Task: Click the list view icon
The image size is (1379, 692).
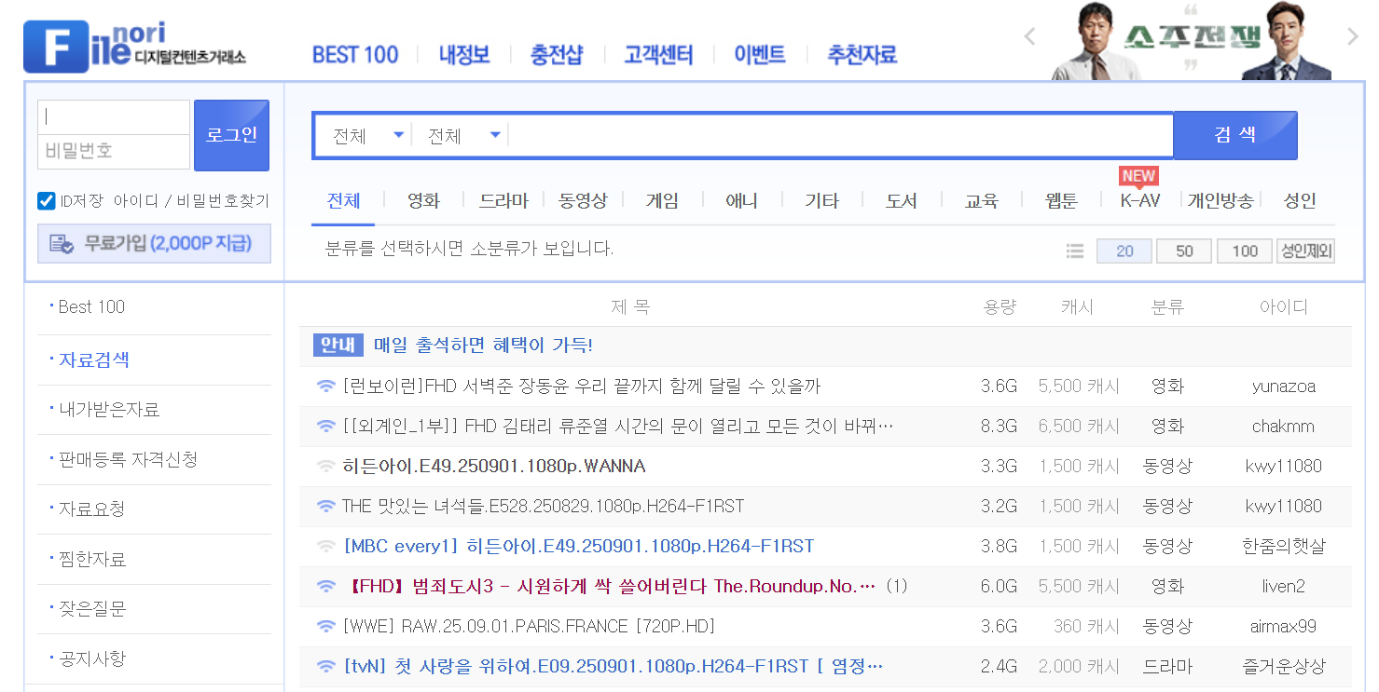Action: coord(1075,251)
